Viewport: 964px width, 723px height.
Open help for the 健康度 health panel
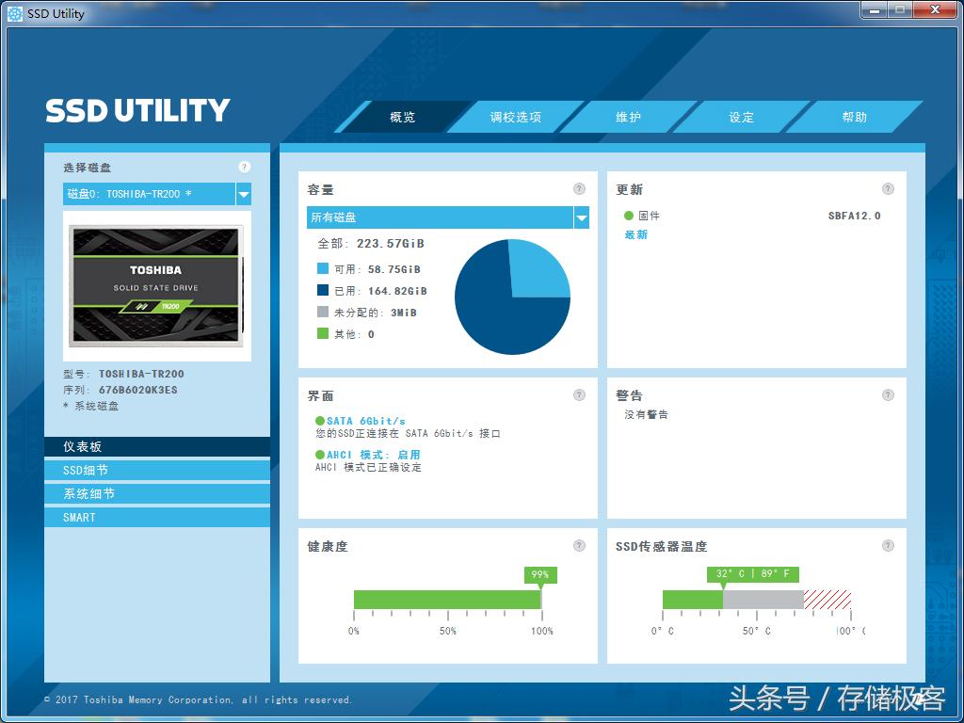click(581, 544)
